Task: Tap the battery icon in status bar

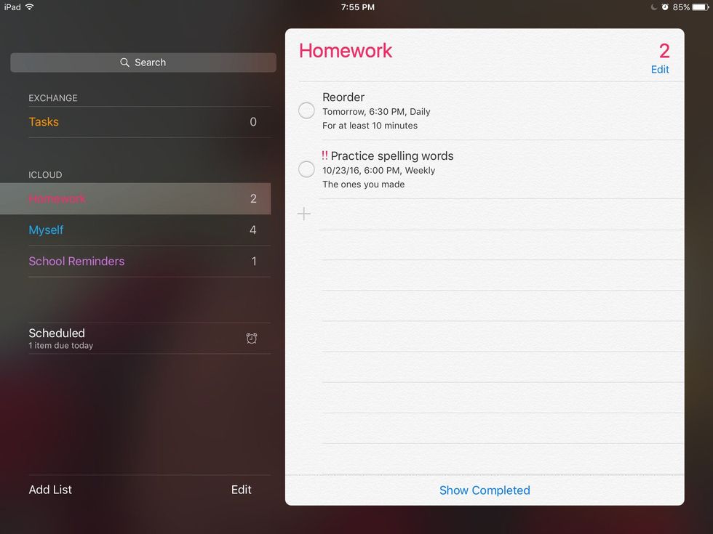Action: pos(700,7)
